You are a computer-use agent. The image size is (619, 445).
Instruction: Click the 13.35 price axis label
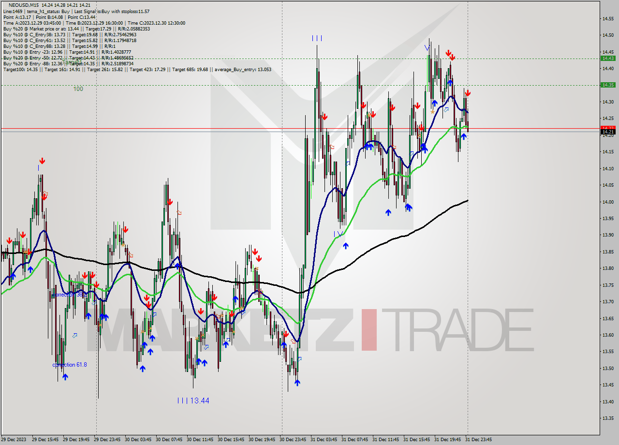pos(608,418)
